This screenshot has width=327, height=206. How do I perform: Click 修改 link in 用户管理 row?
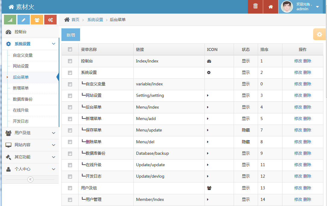coord(298,200)
